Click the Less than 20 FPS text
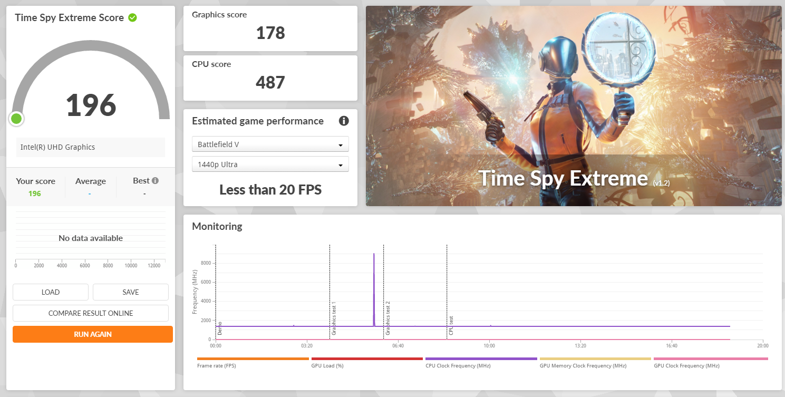785x397 pixels. click(x=270, y=190)
